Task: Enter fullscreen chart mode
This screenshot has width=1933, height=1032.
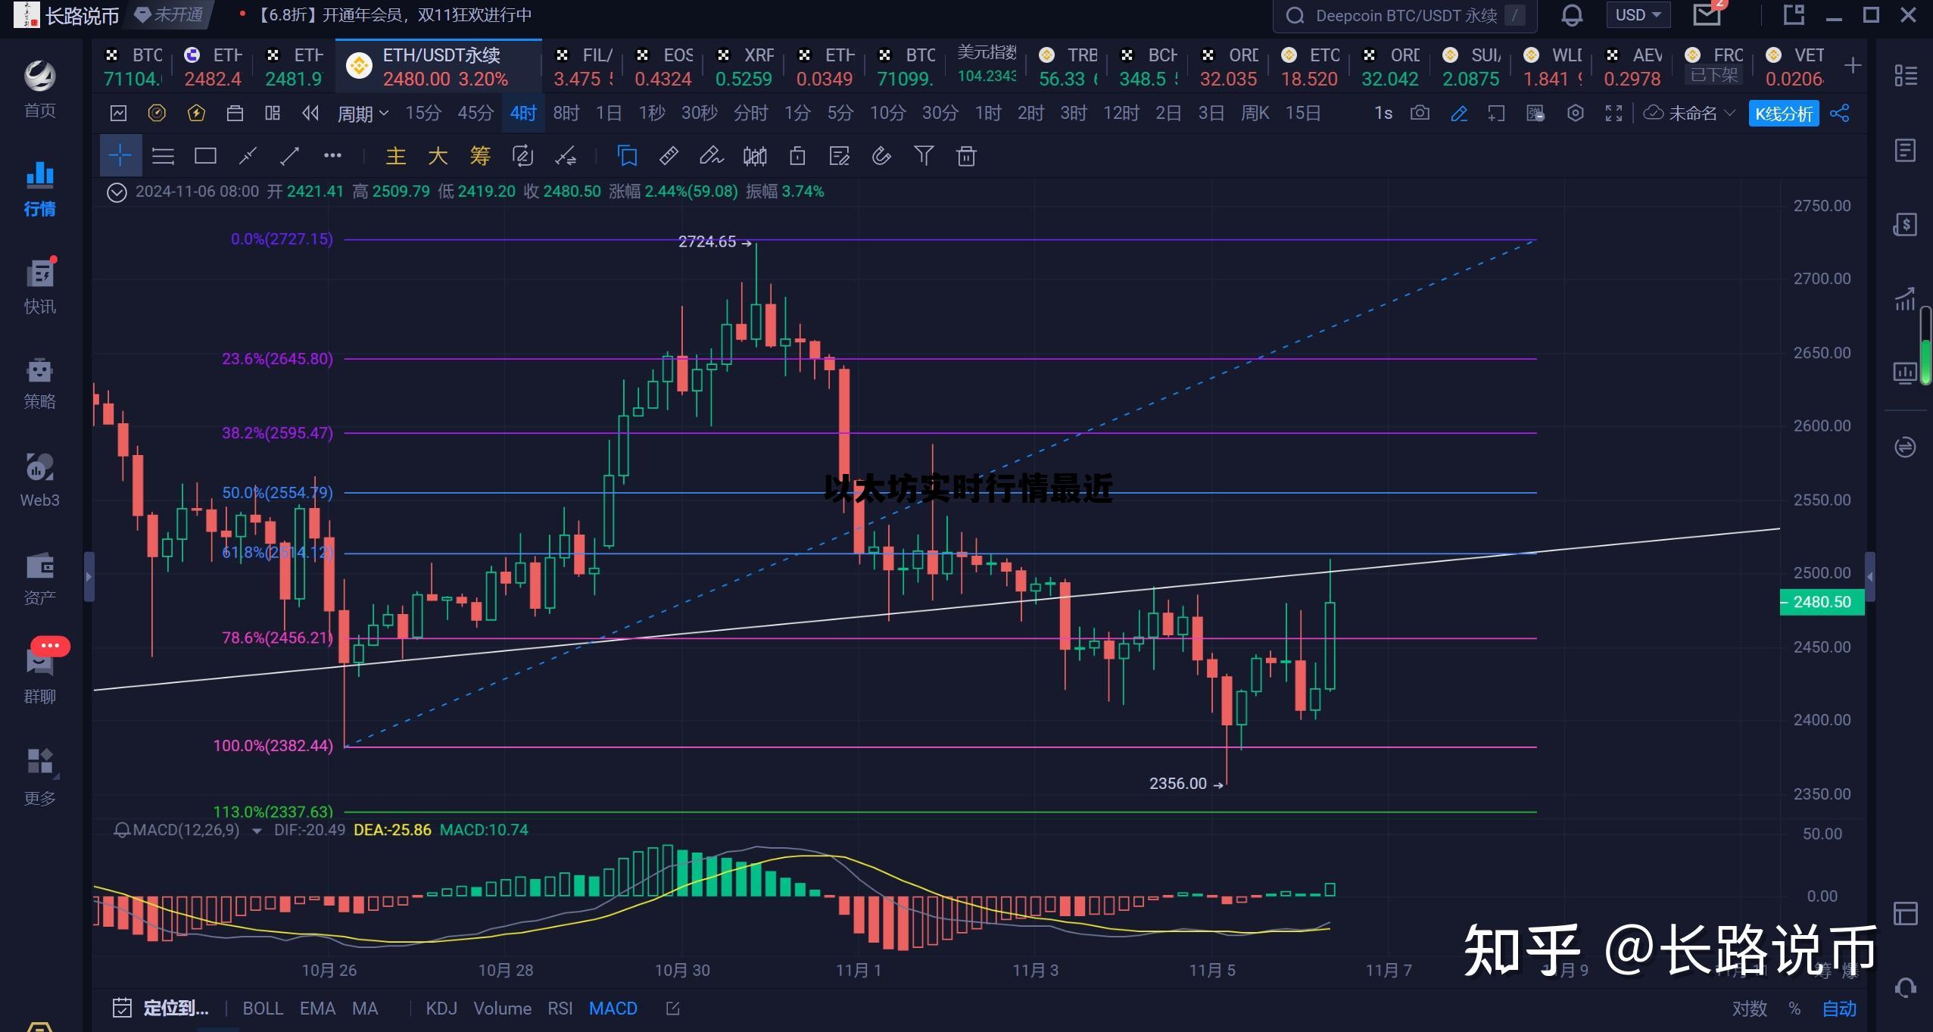Action: point(1613,114)
